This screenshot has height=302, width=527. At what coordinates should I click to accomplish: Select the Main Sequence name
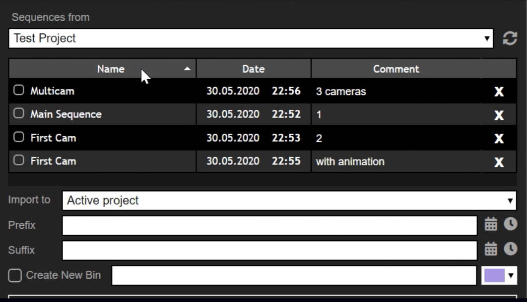(x=66, y=114)
